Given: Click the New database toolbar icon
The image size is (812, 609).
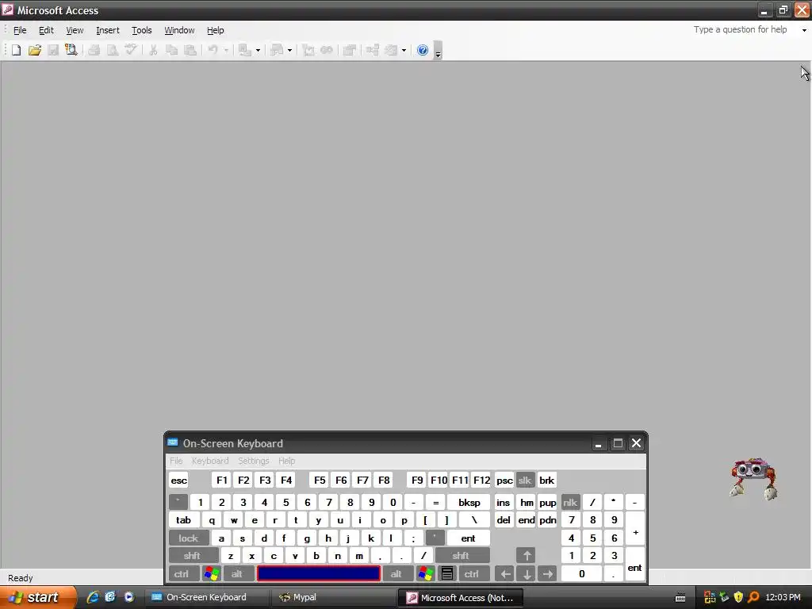Looking at the screenshot, I should (16, 50).
